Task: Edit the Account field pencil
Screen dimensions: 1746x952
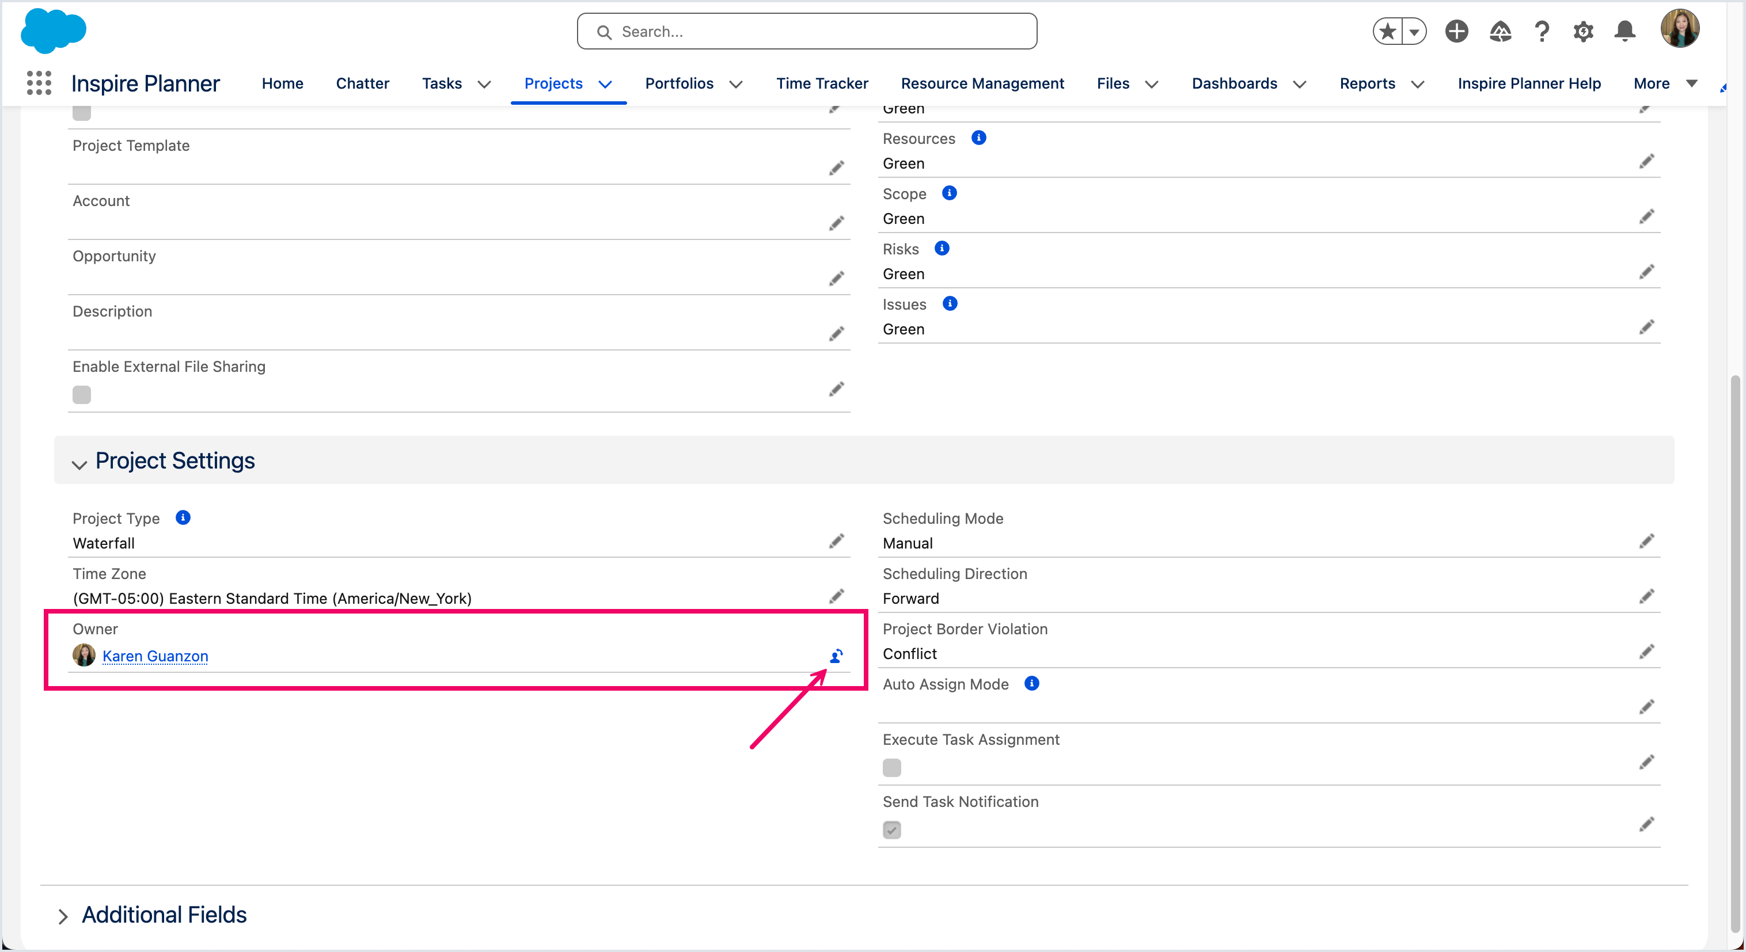Action: 836,223
